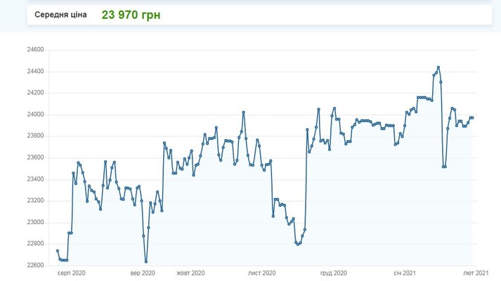Click the lowest data point on the chart

click(145, 262)
